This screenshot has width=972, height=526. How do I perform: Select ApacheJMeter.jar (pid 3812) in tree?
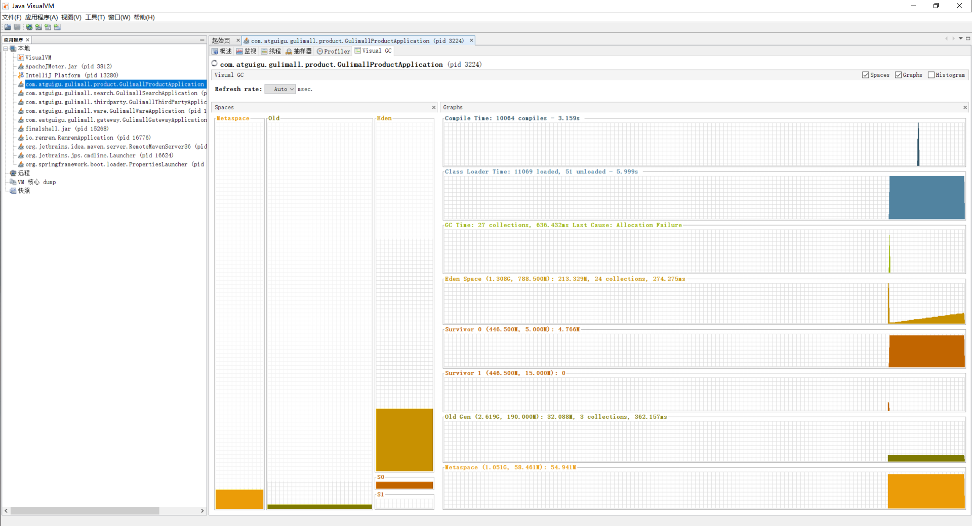(68, 66)
